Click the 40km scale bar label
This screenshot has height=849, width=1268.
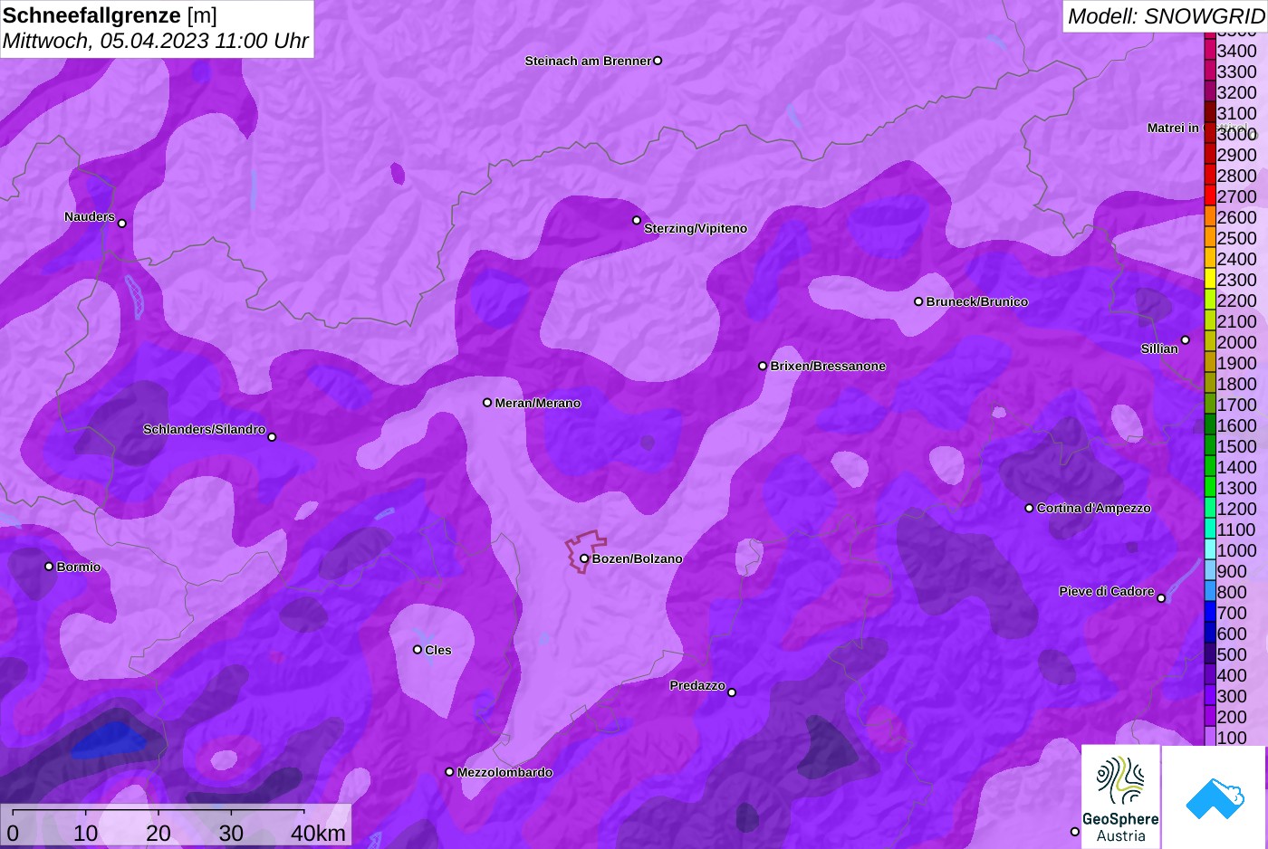coord(318,833)
